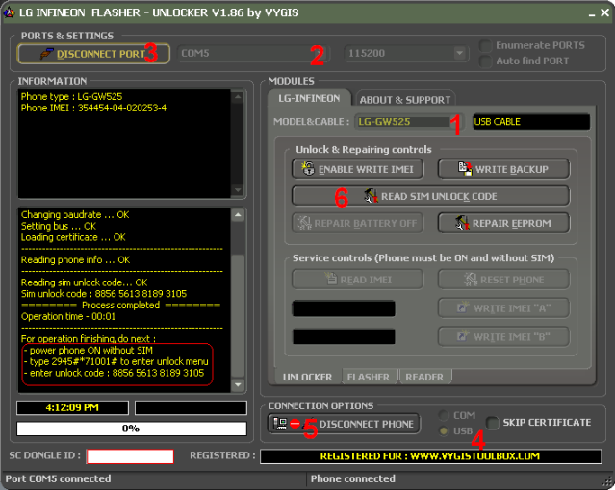Select the USB radio button

[444, 430]
